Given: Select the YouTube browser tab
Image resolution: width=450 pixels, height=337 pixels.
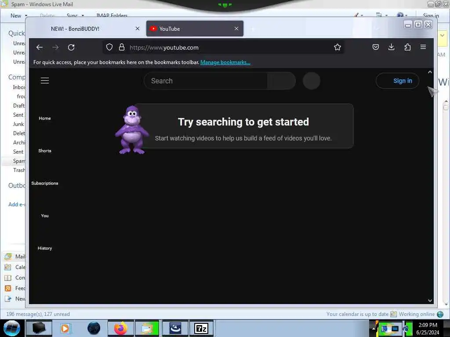Looking at the screenshot, I should [195, 29].
